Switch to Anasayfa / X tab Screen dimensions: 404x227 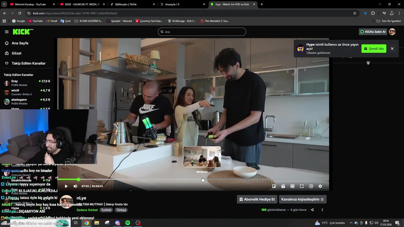click(x=183, y=4)
